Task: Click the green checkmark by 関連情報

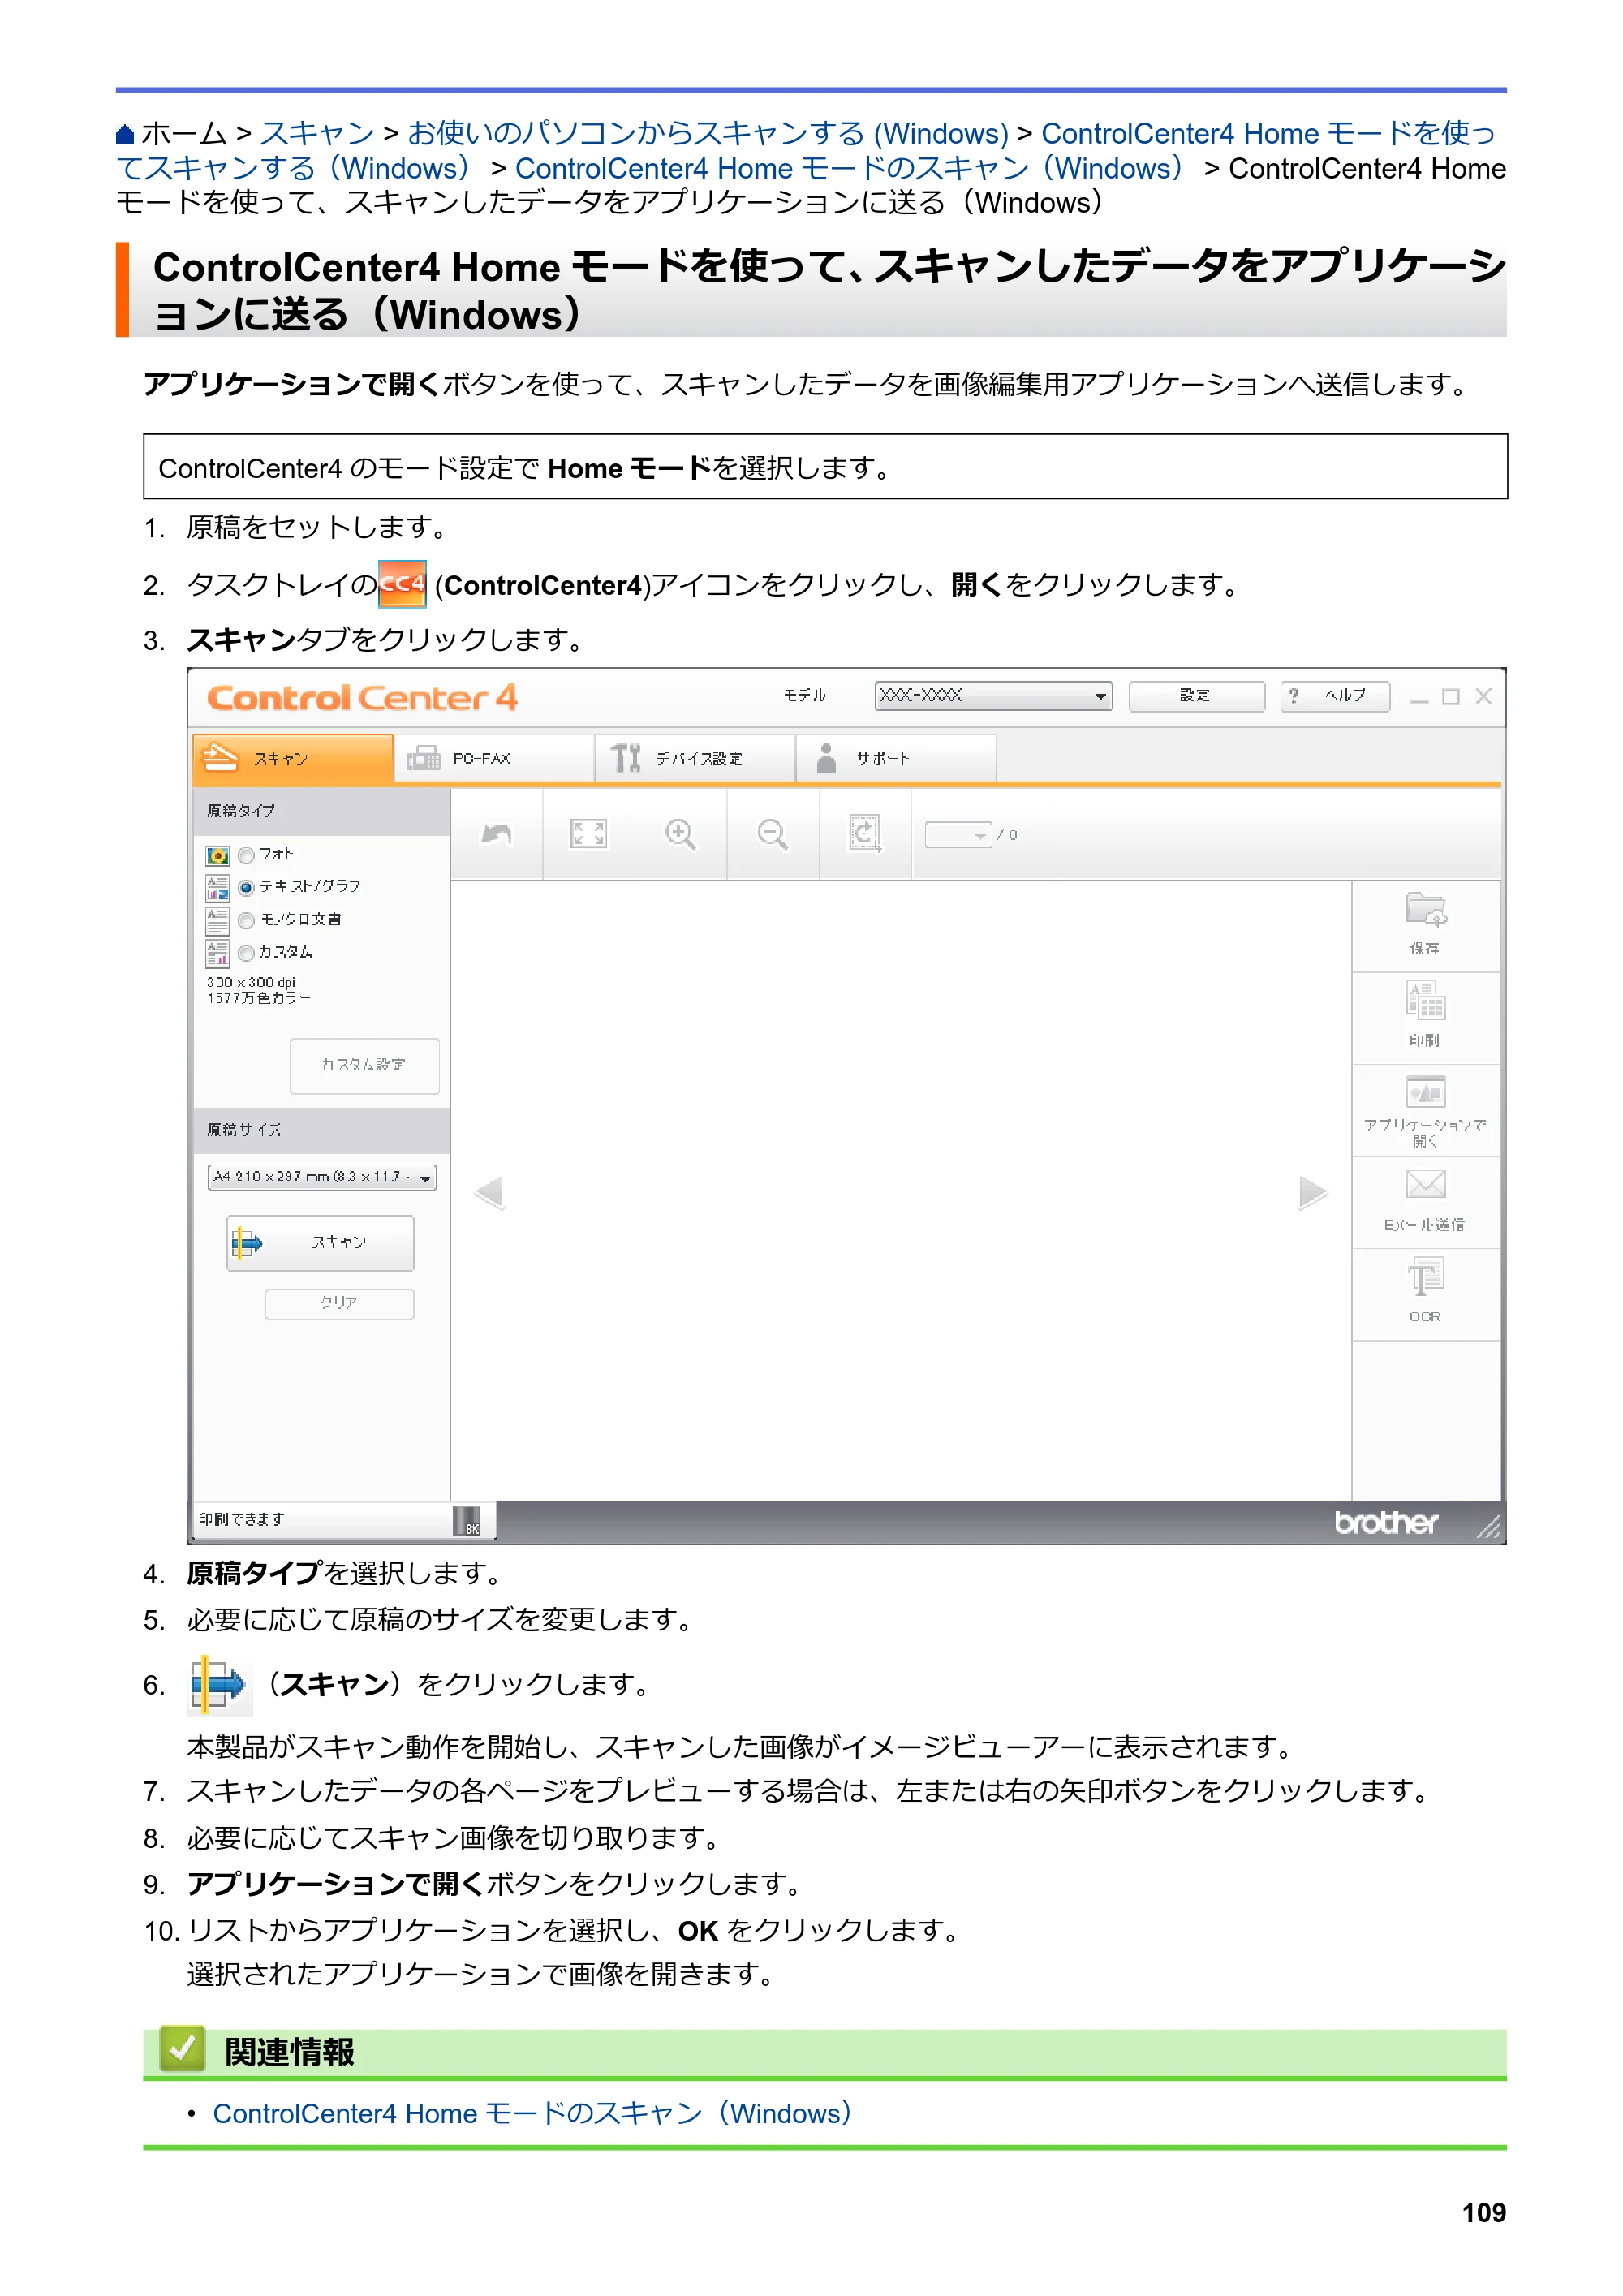Action: (x=182, y=2049)
